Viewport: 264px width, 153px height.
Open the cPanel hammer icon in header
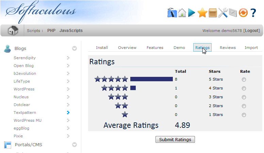coord(172,13)
